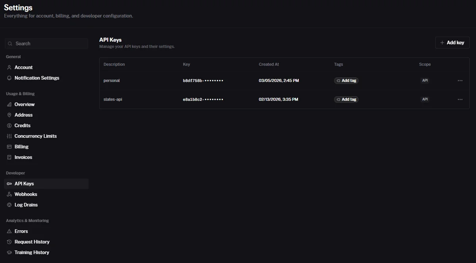Open Log Drains settings

(x=26, y=205)
